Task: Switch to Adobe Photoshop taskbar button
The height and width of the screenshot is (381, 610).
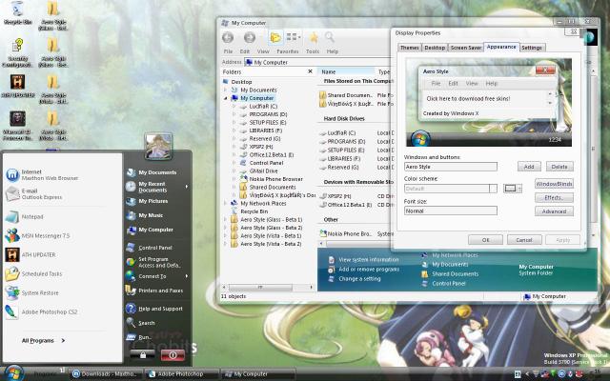Action: (x=181, y=374)
